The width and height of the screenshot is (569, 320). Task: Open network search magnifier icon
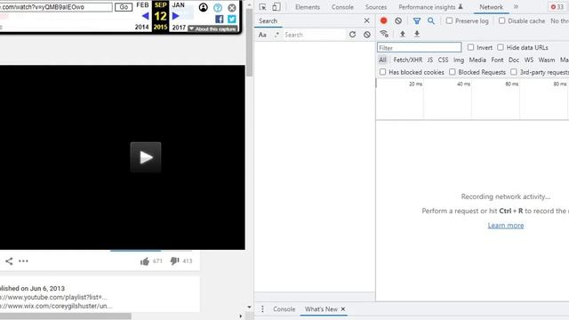(430, 20)
